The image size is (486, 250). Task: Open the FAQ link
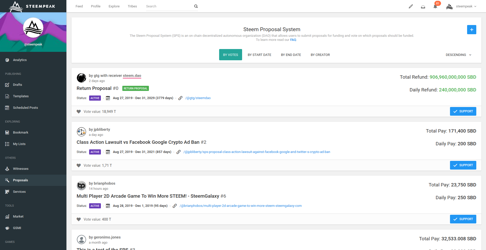point(293,40)
